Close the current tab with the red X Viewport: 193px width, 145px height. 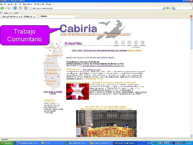pos(191,16)
